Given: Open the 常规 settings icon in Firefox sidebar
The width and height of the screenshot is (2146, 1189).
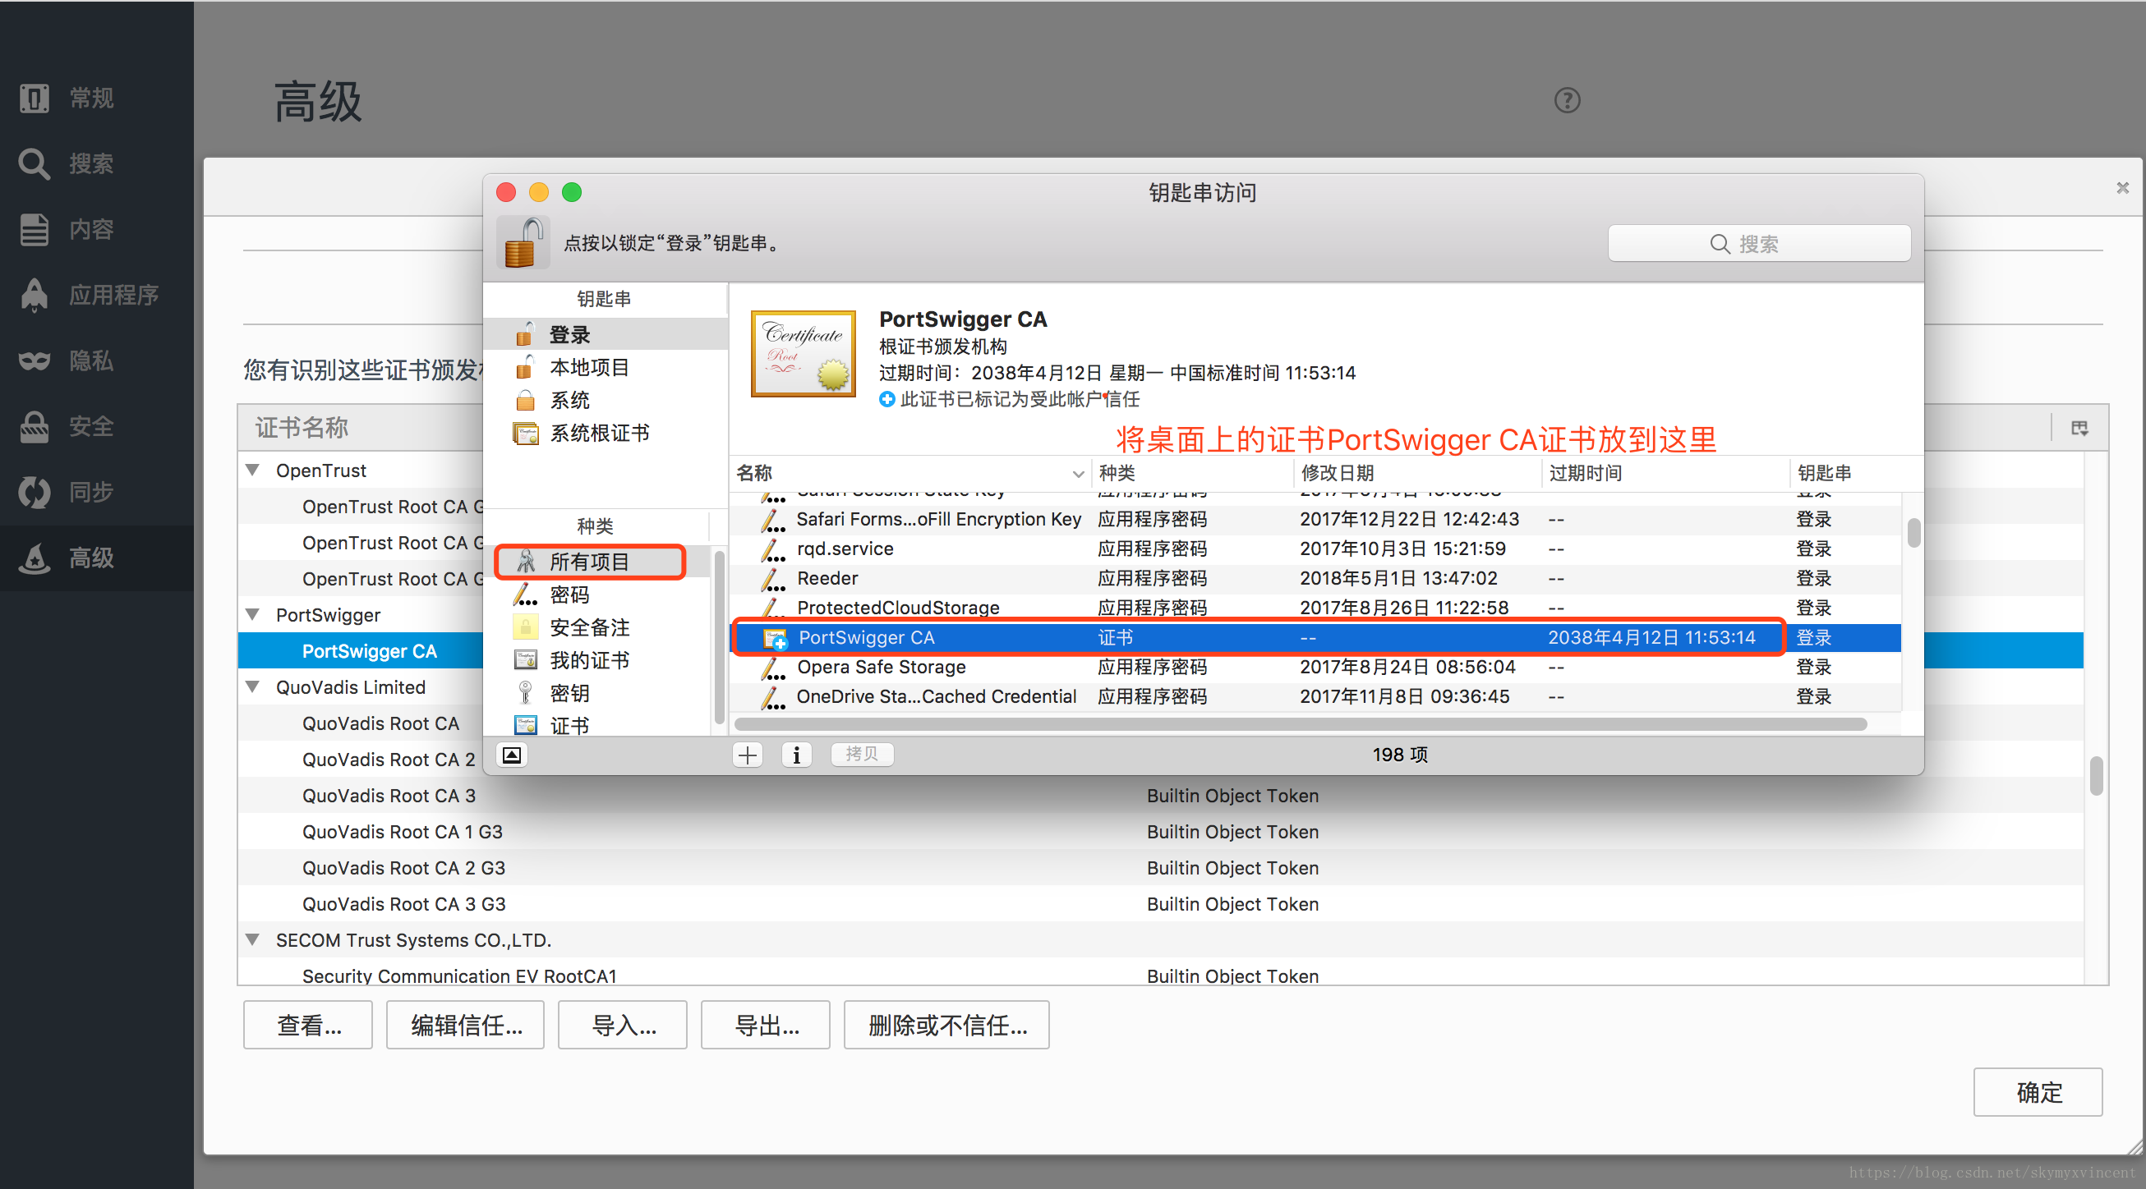Looking at the screenshot, I should coord(35,99).
